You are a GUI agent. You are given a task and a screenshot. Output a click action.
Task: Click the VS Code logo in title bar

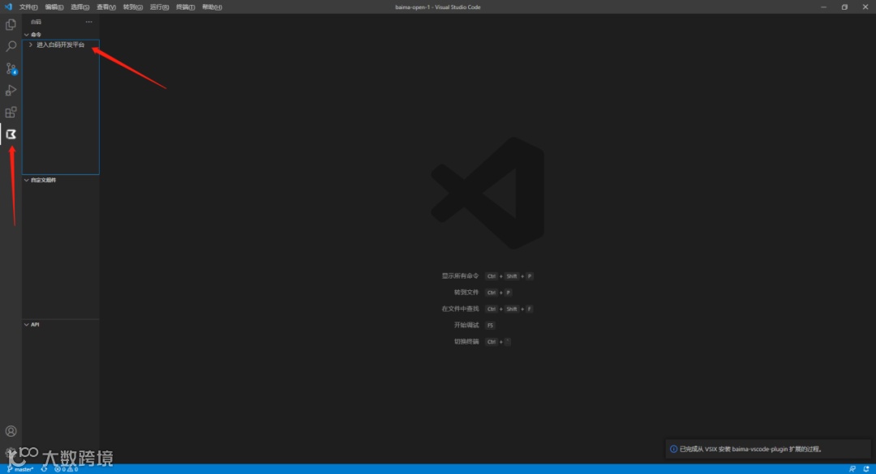coord(8,6)
